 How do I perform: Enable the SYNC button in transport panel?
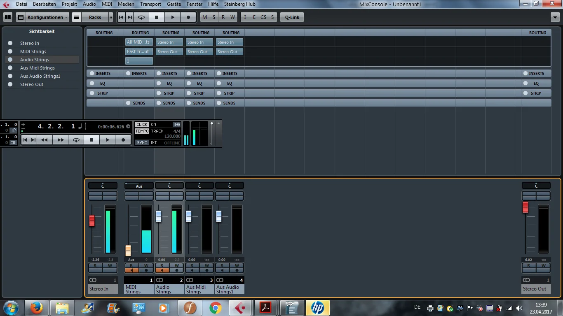point(142,142)
